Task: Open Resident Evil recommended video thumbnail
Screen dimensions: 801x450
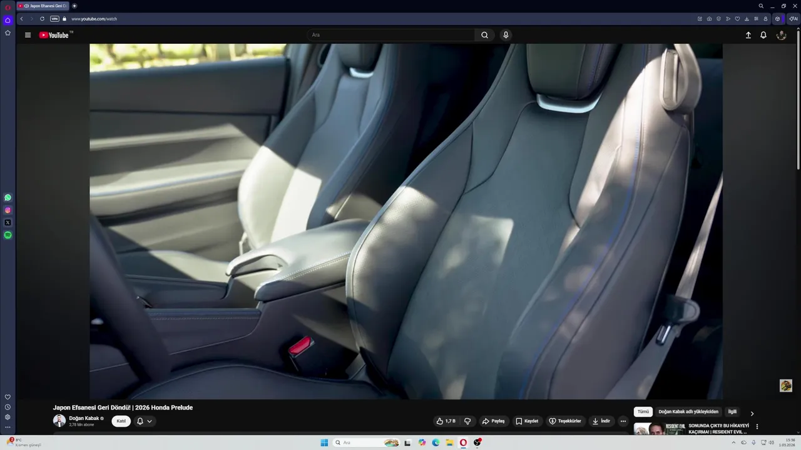Action: (x=660, y=429)
